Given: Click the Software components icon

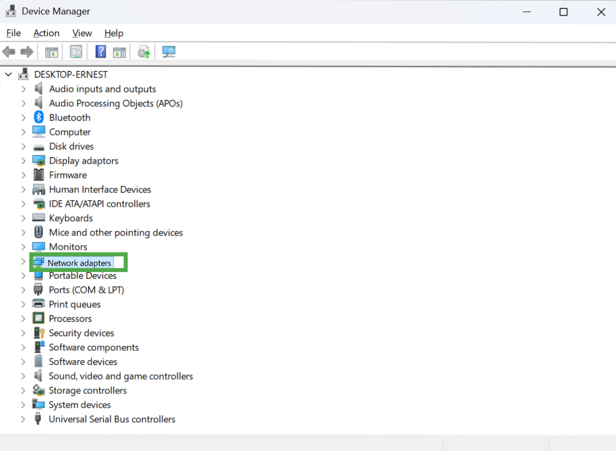Looking at the screenshot, I should (x=39, y=347).
